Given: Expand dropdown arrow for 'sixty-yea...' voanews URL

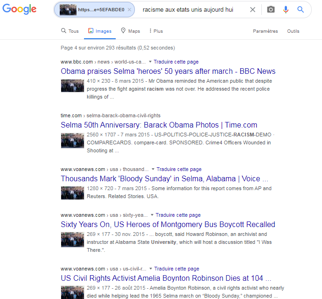Looking at the screenshot, I should pyautogui.click(x=152, y=215).
